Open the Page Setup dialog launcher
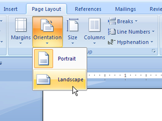Screen dimensions: 162x121 pyautogui.click(x=154, y=51)
